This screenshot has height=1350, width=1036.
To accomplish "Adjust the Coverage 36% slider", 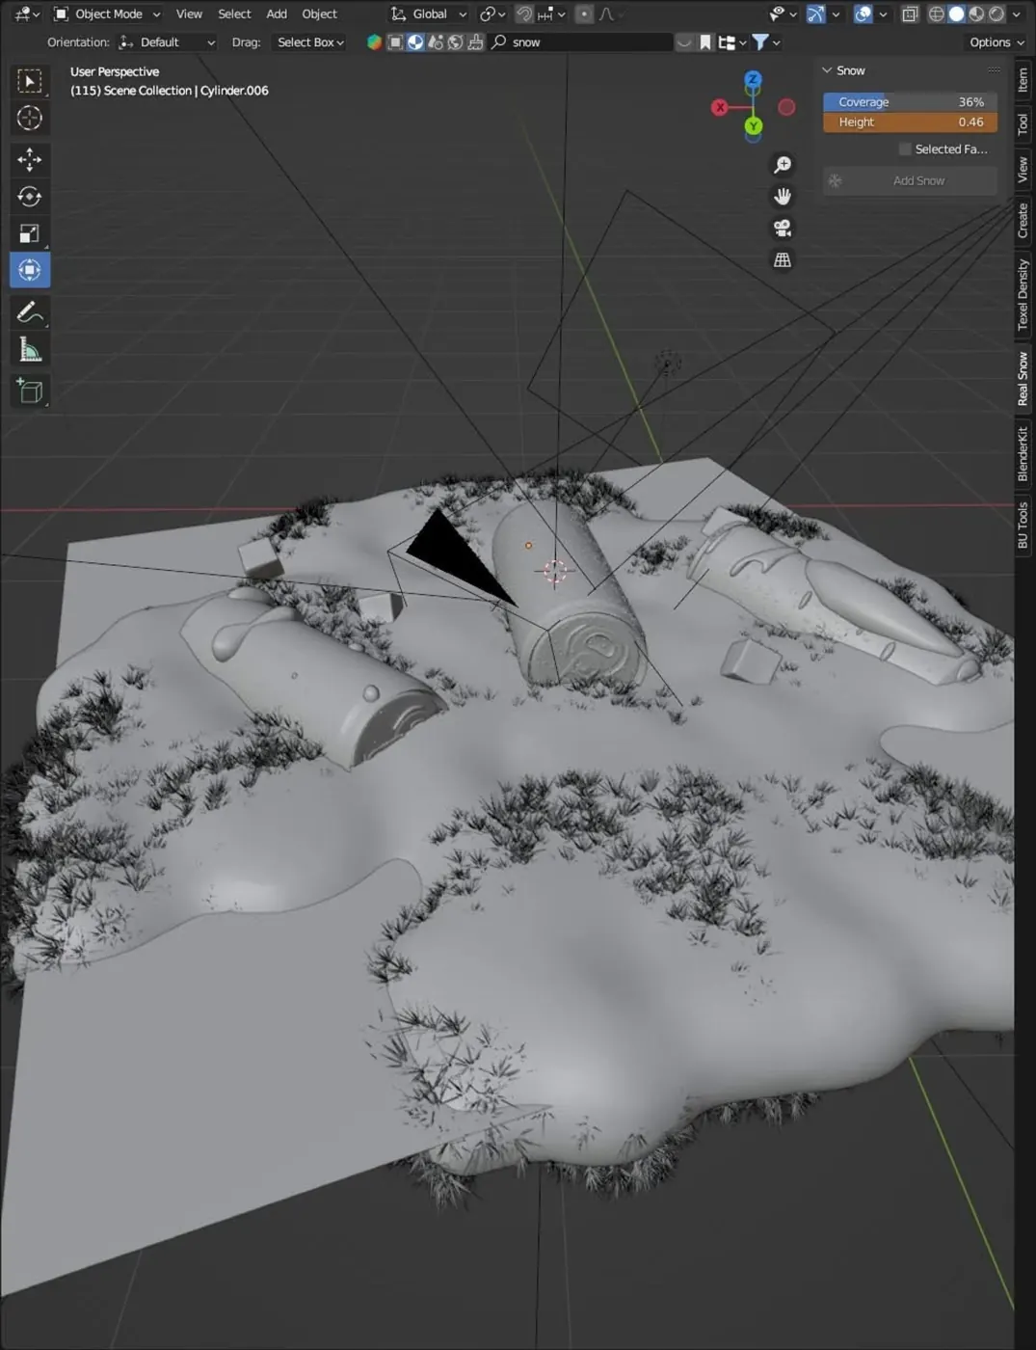I will coord(910,101).
